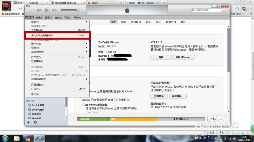Click the yellow 其他 capacity segment
Image resolution: width=254 pixels, height=142 pixels.
click(133, 119)
